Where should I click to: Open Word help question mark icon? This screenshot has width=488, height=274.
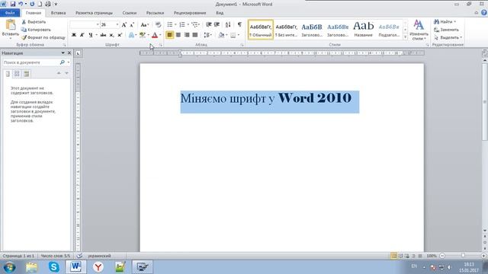point(483,12)
